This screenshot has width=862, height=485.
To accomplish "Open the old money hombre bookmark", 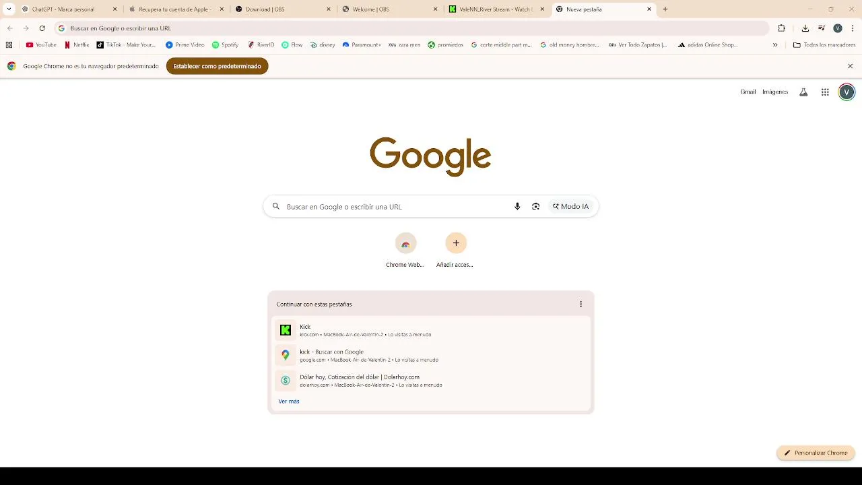I will pos(570,45).
